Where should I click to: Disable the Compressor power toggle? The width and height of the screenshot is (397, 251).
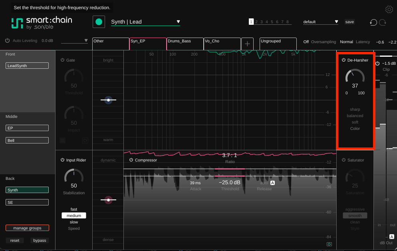131,160
